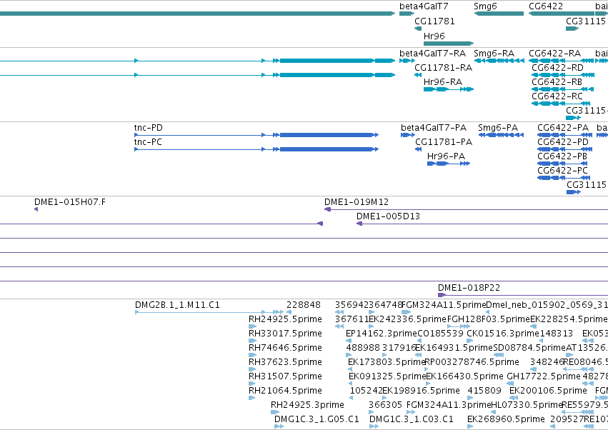Click the CG6422-PC protein label
The width and height of the screenshot is (608, 430).
pos(562,171)
